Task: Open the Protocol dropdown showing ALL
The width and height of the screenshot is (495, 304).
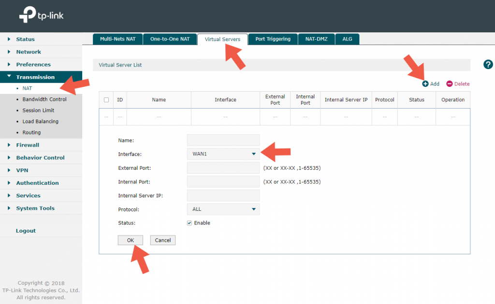Action: 223,209
